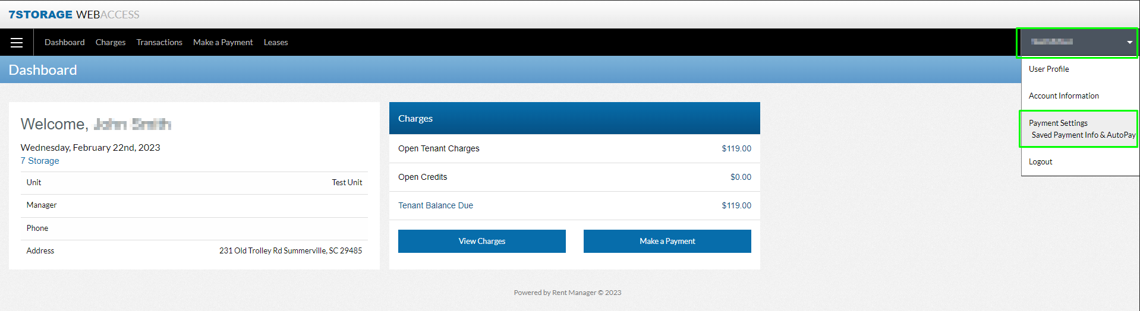Click the Tenant Balance Due link
The height and width of the screenshot is (311, 1140).
click(x=436, y=205)
